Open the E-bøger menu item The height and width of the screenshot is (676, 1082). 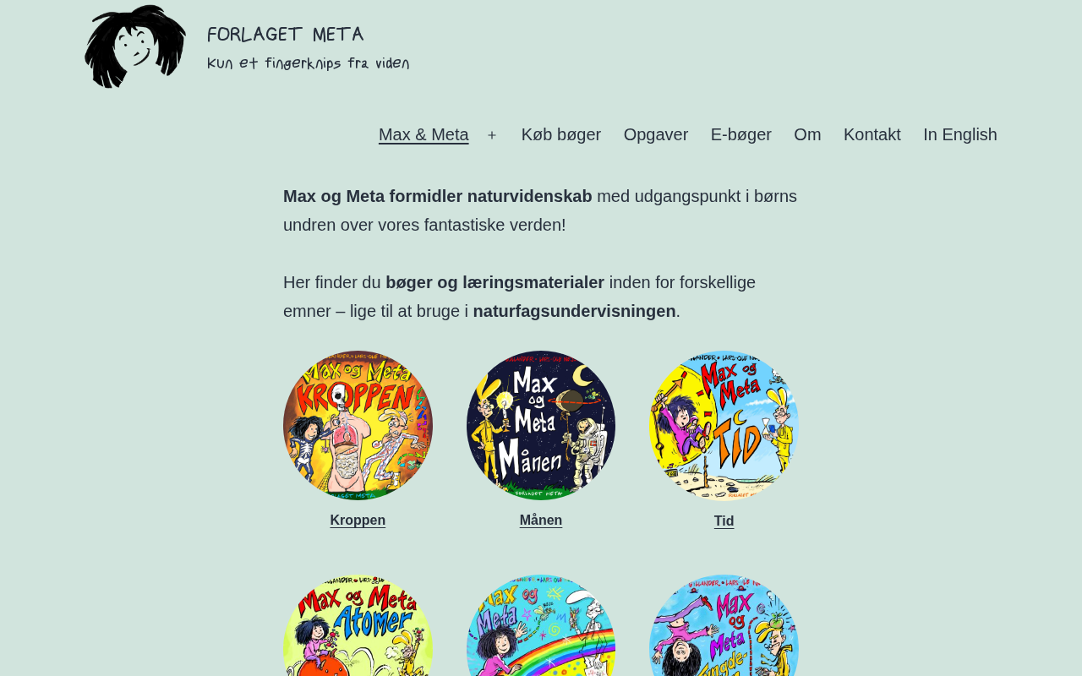pyautogui.click(x=741, y=134)
